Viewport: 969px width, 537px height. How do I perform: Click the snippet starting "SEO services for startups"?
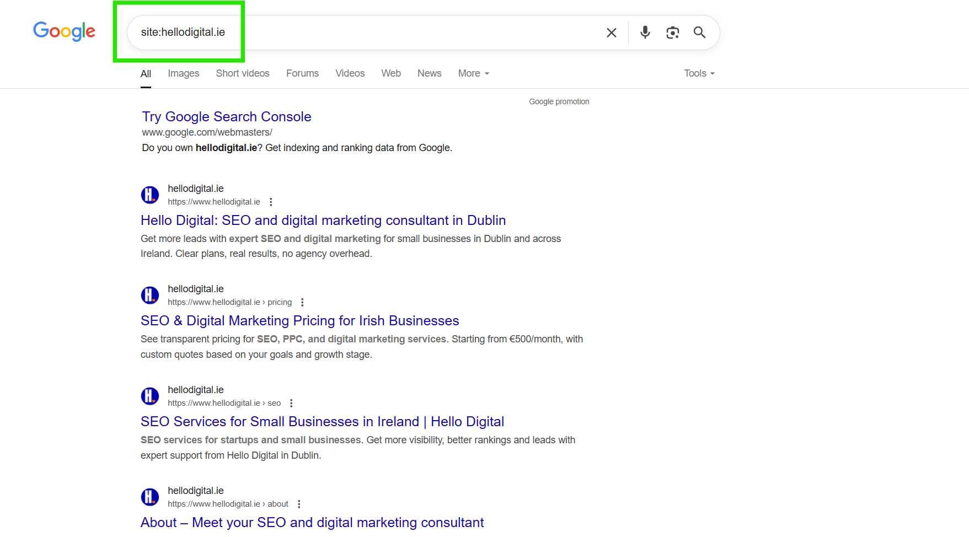click(x=358, y=448)
